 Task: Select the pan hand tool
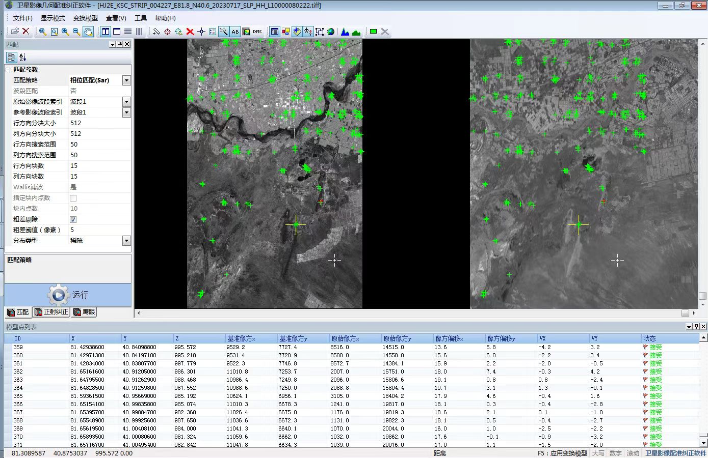(x=88, y=32)
